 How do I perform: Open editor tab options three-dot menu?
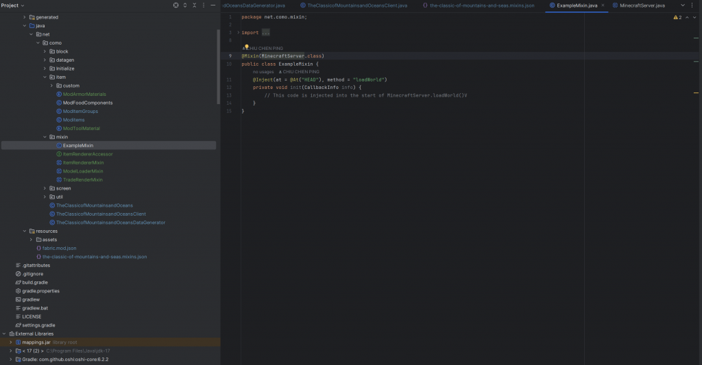pos(692,5)
